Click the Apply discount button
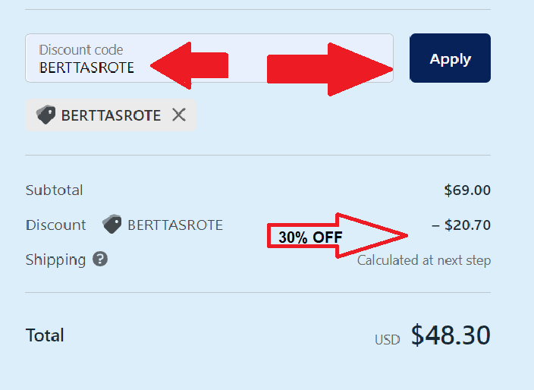Screen dimensions: 534x390 pos(450,58)
